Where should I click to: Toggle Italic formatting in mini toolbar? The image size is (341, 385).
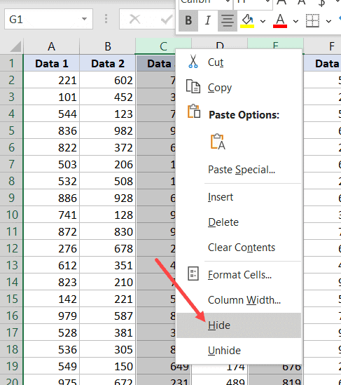(208, 20)
